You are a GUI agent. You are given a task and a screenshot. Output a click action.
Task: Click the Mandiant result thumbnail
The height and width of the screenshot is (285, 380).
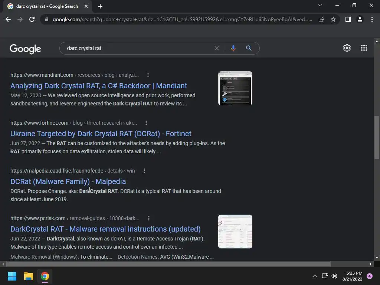(235, 88)
